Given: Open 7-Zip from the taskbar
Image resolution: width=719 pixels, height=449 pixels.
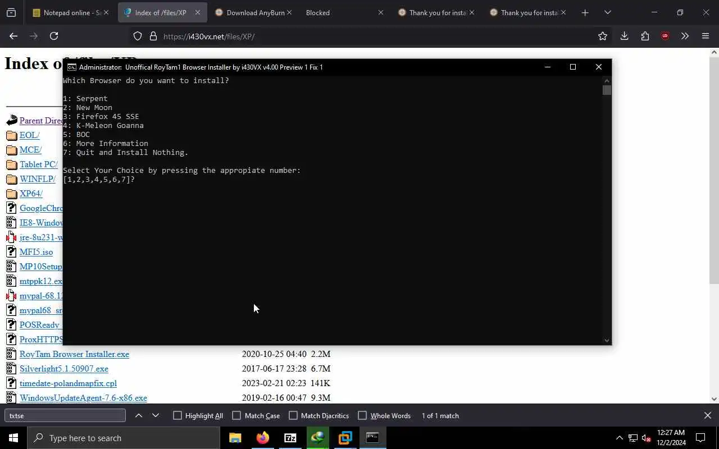Looking at the screenshot, I should pos(290,438).
